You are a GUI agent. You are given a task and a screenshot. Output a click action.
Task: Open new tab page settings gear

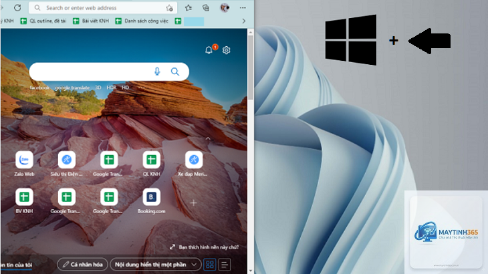(226, 50)
